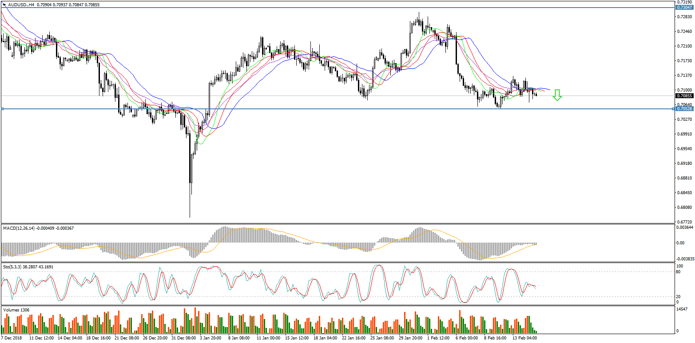Click the 0.70528 price level tag
This screenshot has width=695, height=343.
click(683, 109)
